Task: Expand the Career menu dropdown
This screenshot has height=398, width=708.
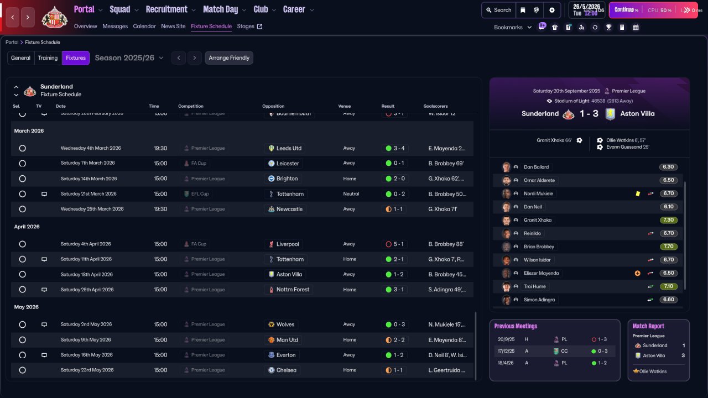Action: (x=312, y=10)
